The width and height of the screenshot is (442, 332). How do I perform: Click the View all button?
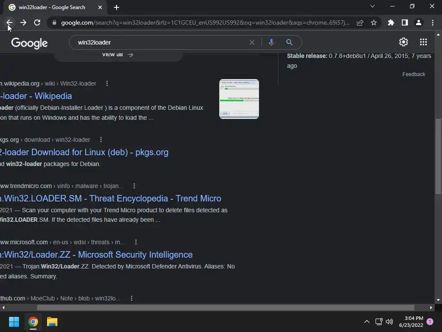(118, 55)
